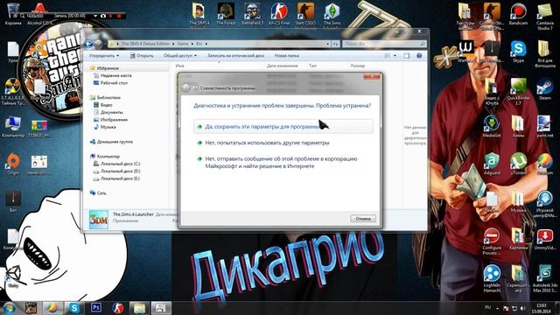Open The Forest desktop shortcut
Image resolution: width=560 pixels, height=315 pixels.
click(226, 15)
